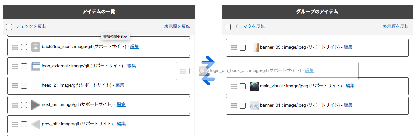Click drag handle for banner_03 item

pos(234,48)
